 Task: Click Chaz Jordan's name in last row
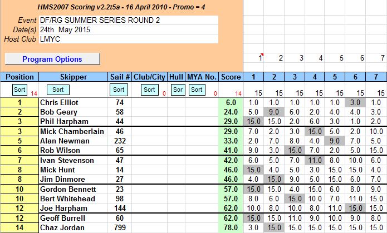tap(73, 227)
